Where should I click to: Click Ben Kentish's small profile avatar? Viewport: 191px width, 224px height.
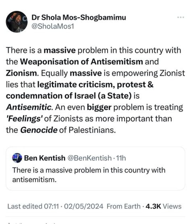(x=16, y=158)
